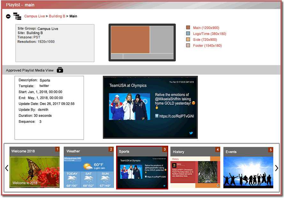Click the Twitter bird icon in large preview
This screenshot has height=198, width=284.
tap(191, 133)
